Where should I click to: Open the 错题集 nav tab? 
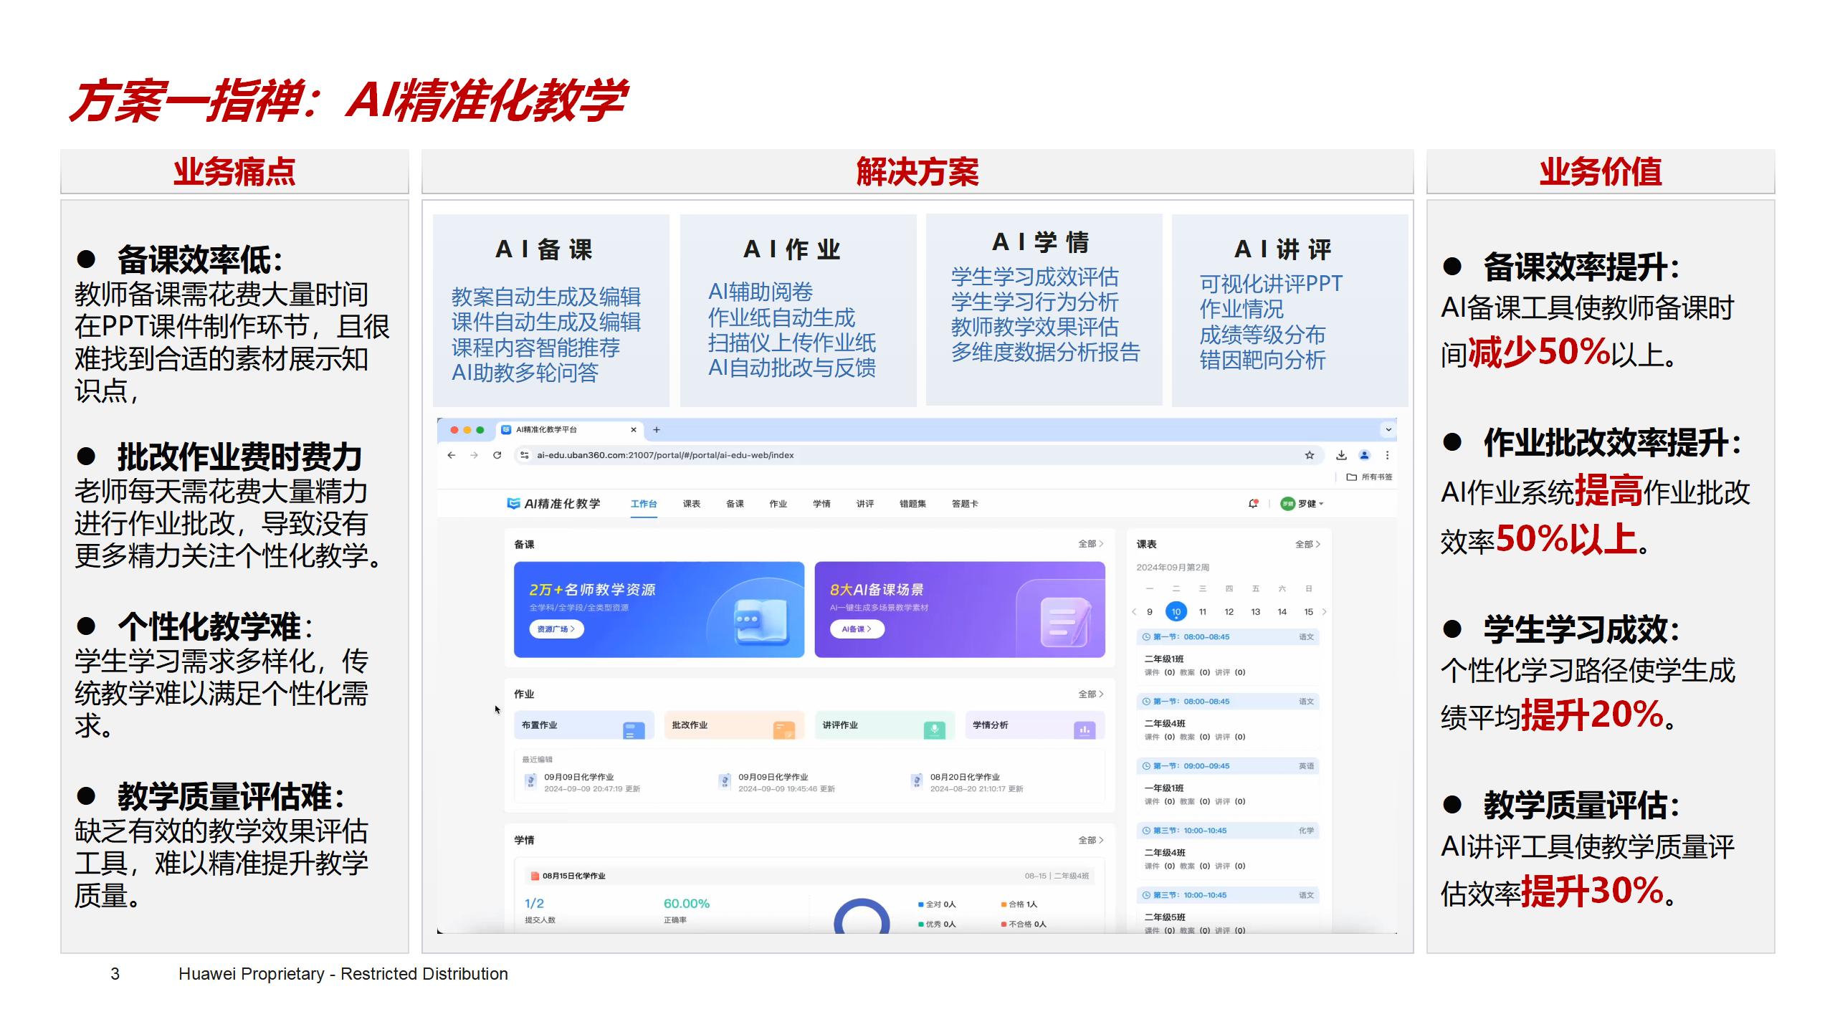tap(912, 504)
